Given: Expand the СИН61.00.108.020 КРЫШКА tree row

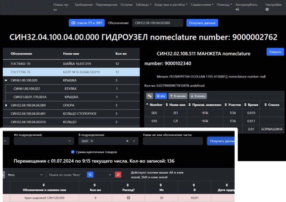Looking at the screenshot, I should pos(6,80).
